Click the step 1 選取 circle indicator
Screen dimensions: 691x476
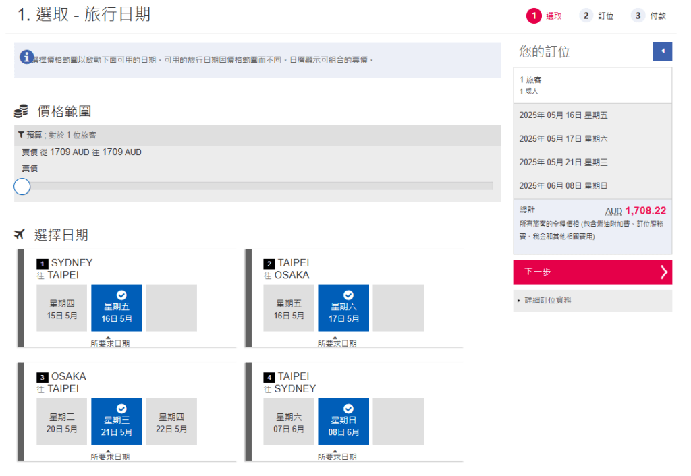(534, 16)
